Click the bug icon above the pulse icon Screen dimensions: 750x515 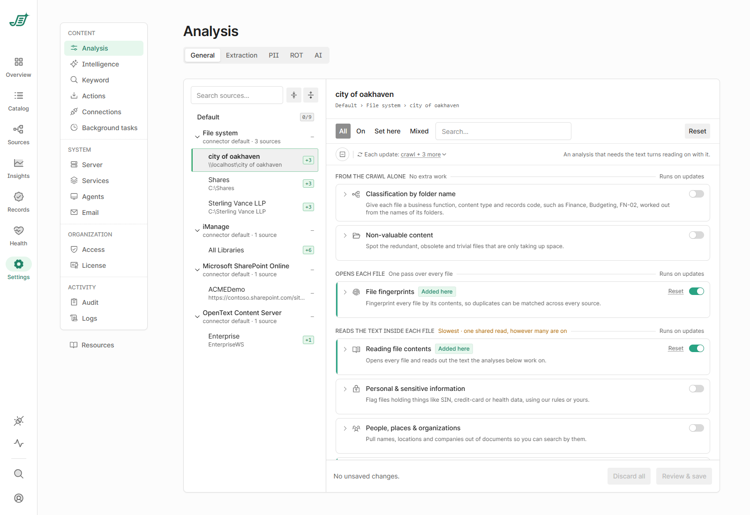(x=19, y=420)
